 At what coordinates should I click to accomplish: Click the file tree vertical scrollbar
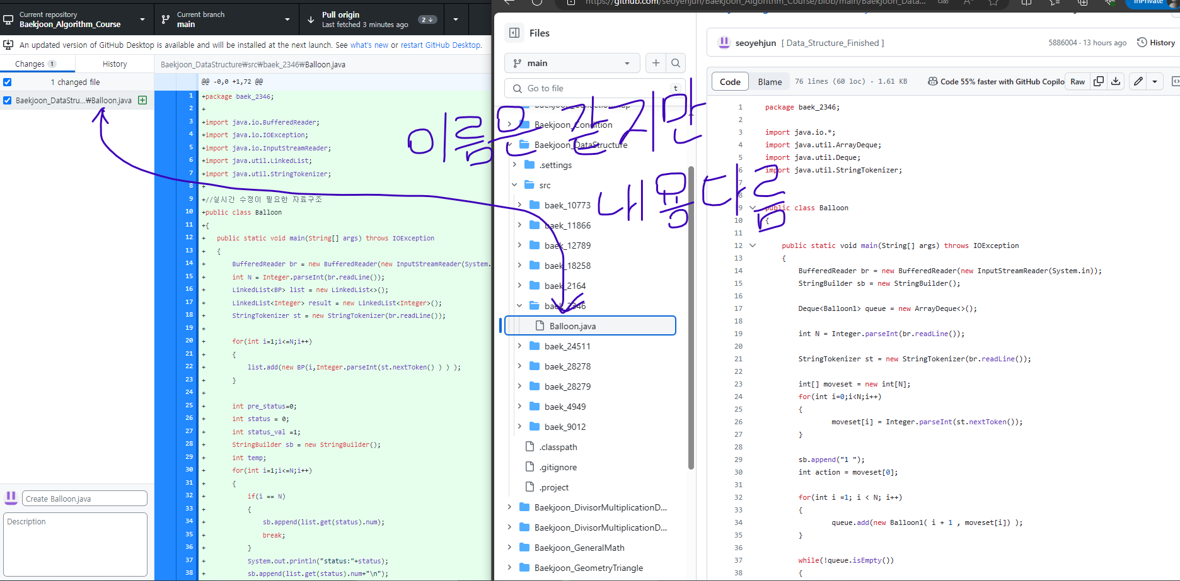pyautogui.click(x=691, y=318)
